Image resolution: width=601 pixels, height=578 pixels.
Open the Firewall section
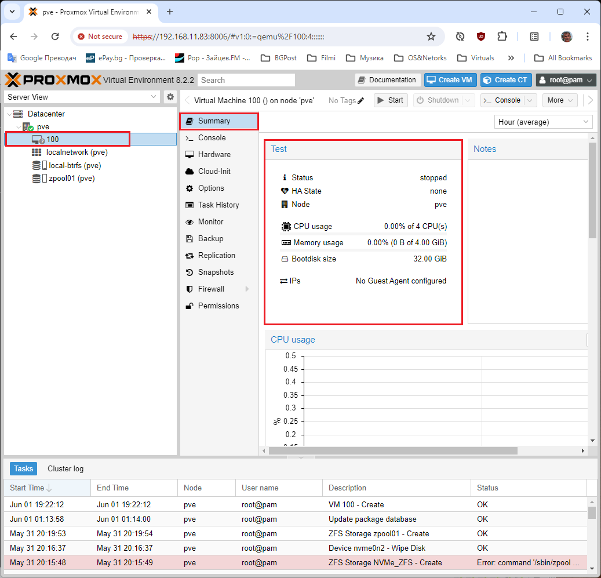coord(219,289)
